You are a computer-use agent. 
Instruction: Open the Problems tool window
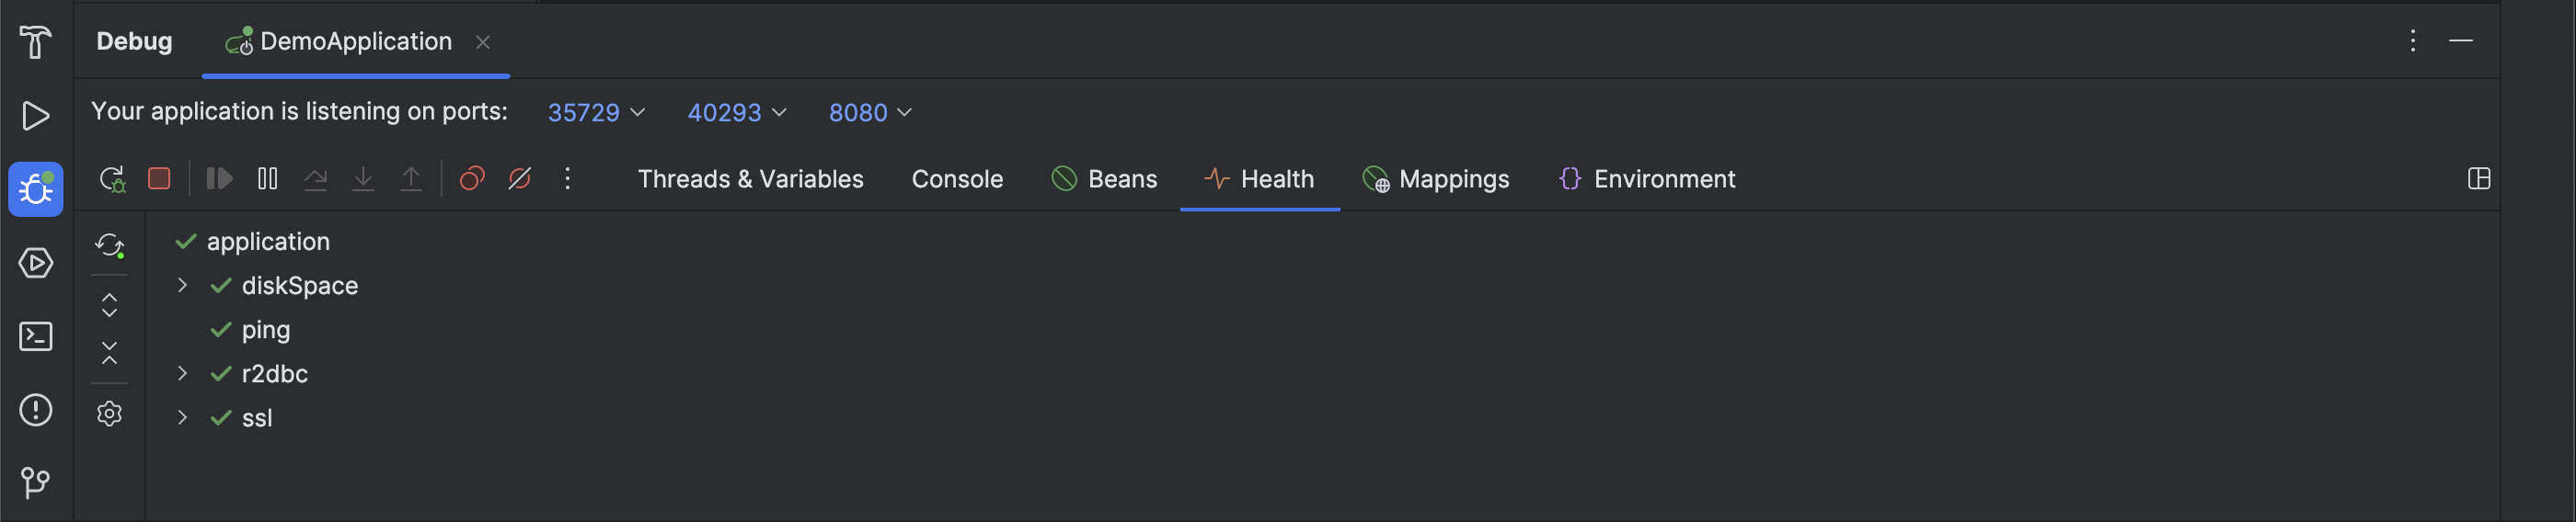tap(36, 410)
